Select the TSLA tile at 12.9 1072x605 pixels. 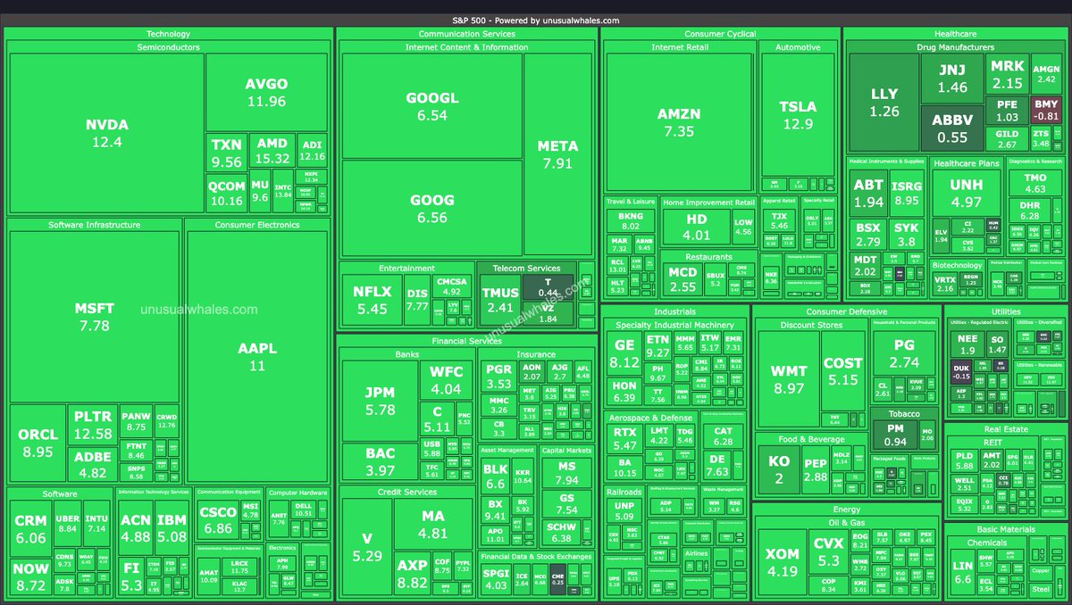coord(798,115)
